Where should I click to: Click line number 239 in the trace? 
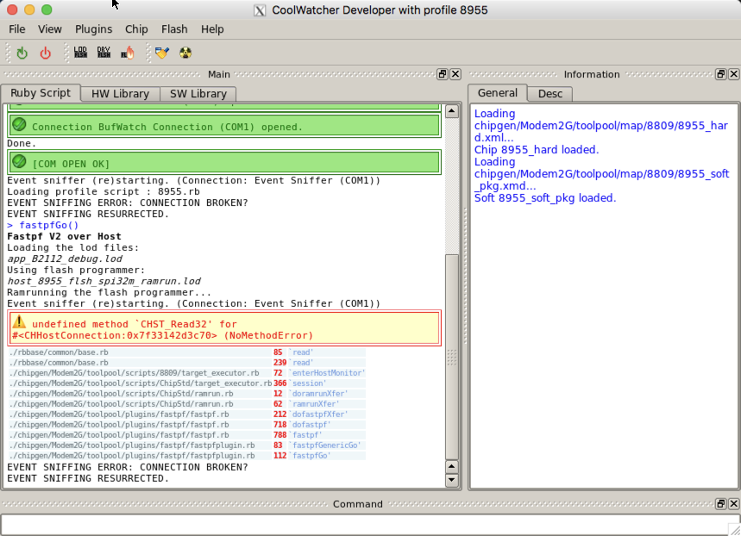tap(279, 363)
